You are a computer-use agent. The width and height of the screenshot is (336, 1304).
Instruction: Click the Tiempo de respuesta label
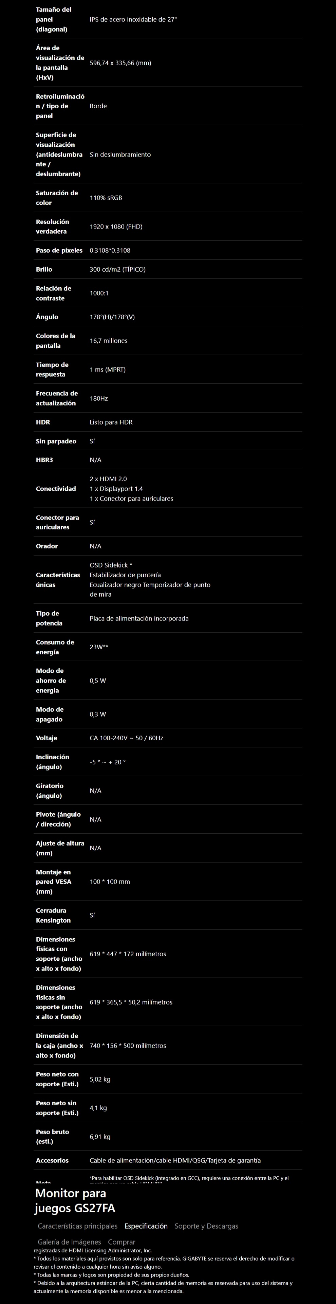click(52, 369)
